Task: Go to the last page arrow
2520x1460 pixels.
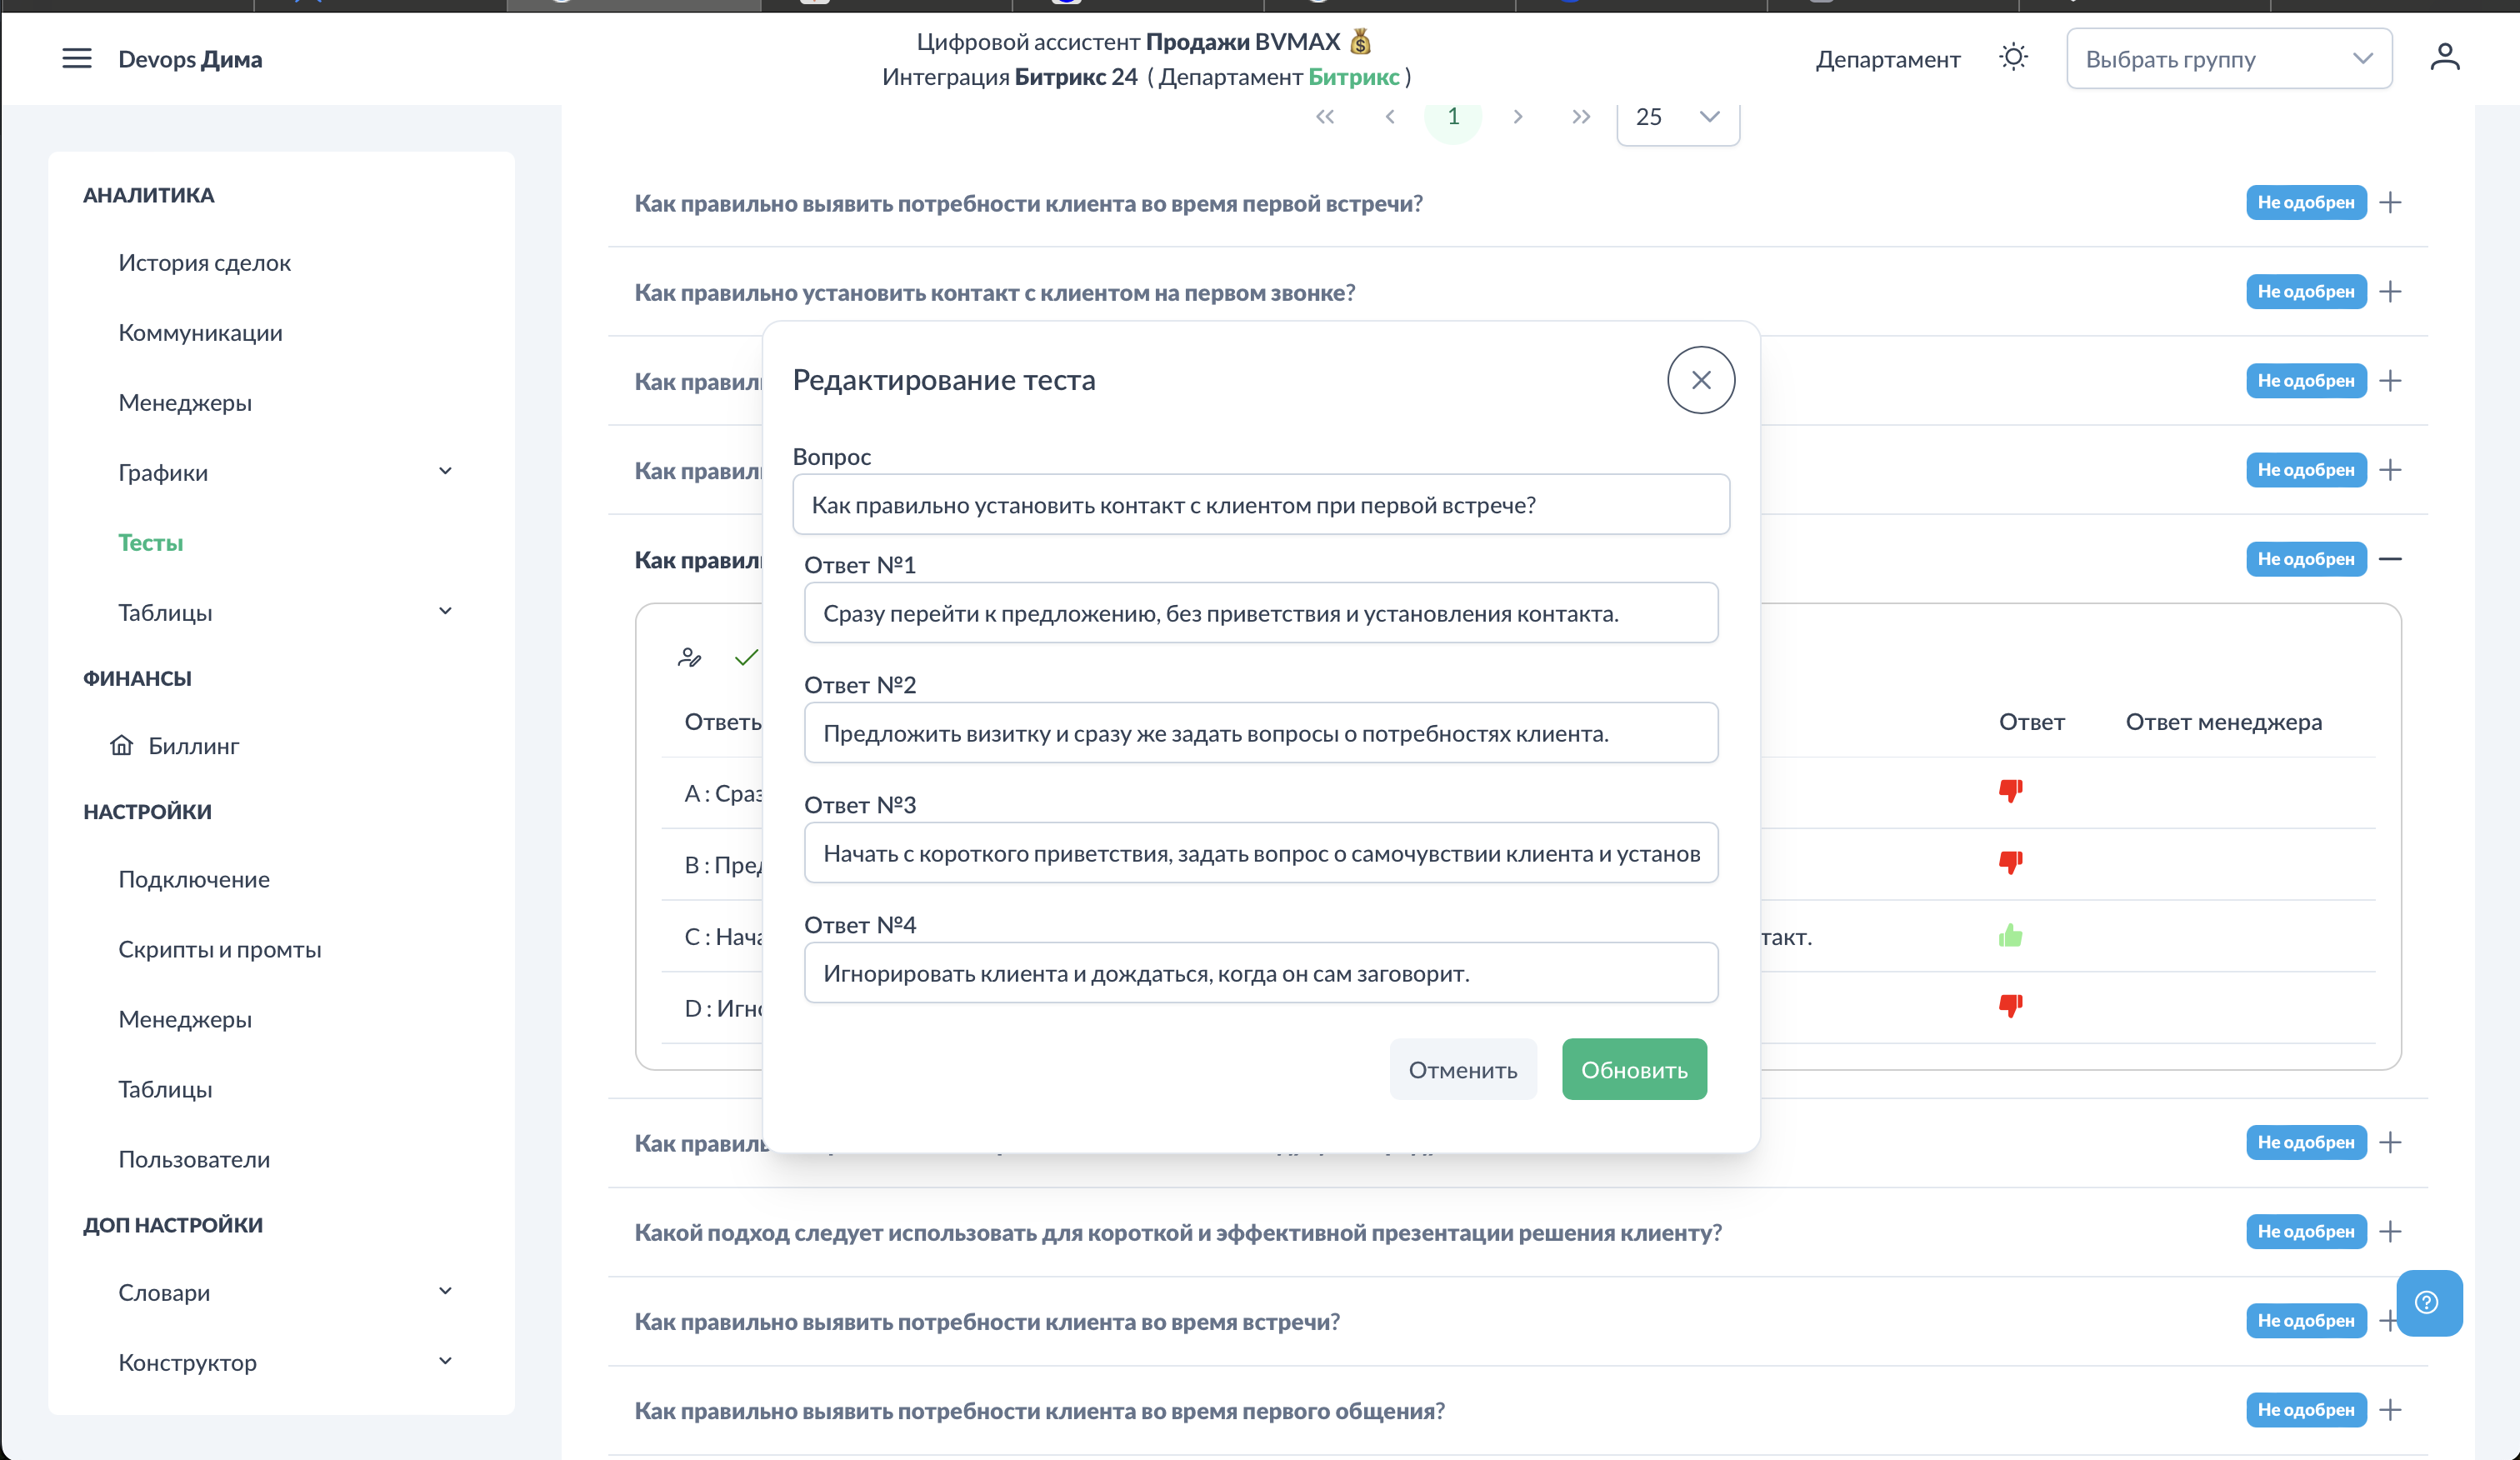Action: pyautogui.click(x=1580, y=117)
